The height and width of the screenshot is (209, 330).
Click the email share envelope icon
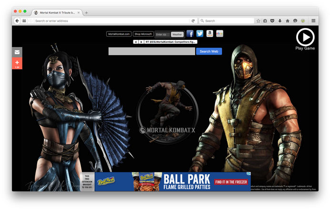(x=17, y=52)
